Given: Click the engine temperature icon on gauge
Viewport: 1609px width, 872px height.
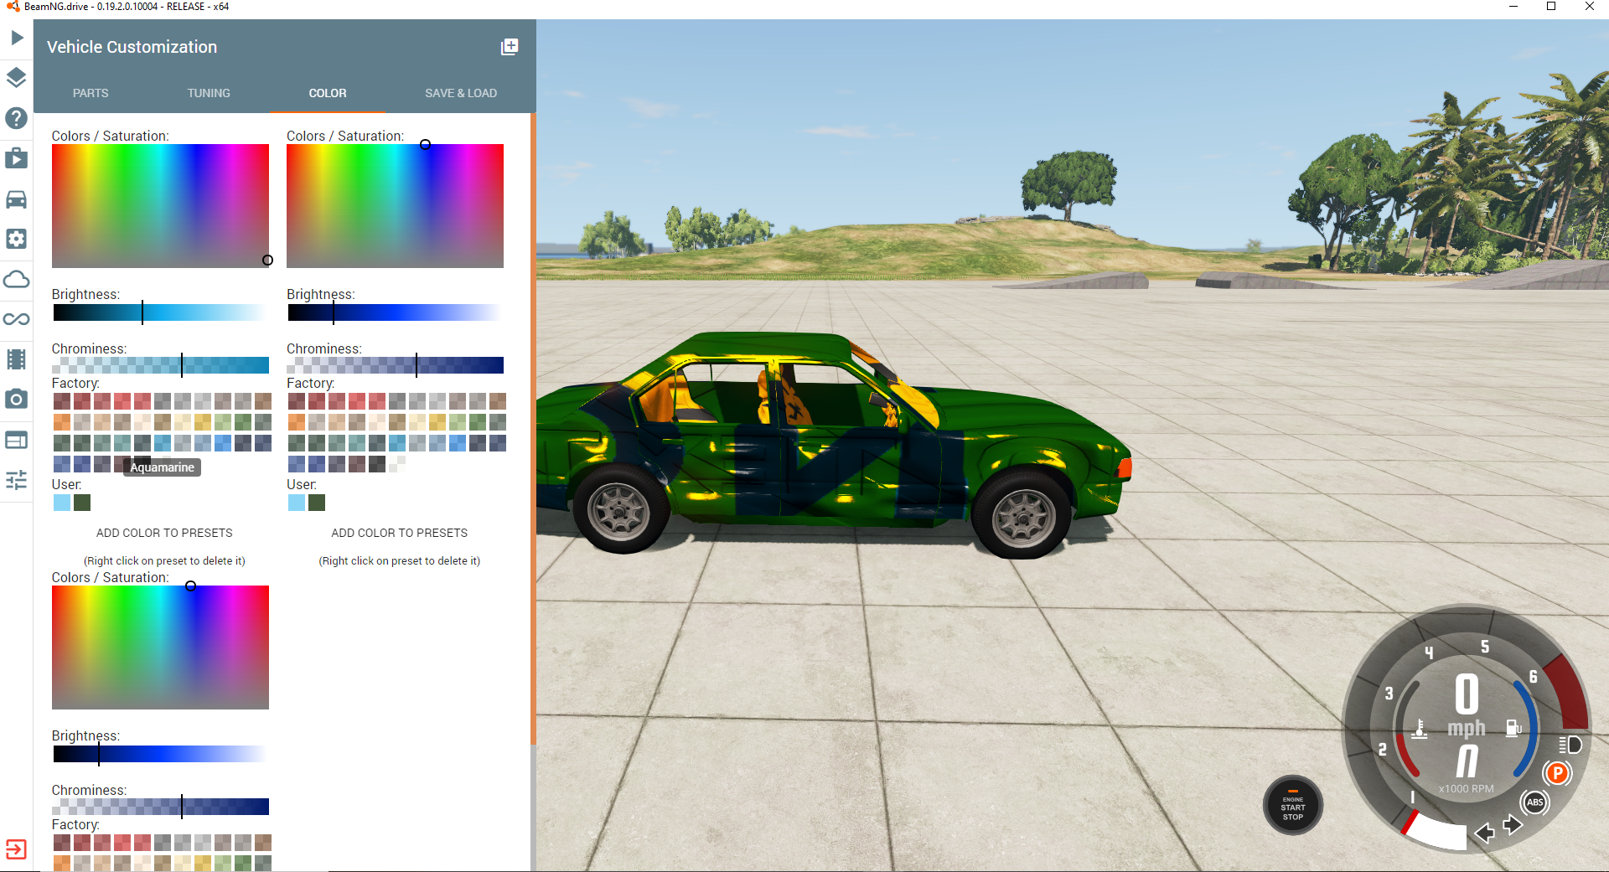Looking at the screenshot, I should (1420, 729).
